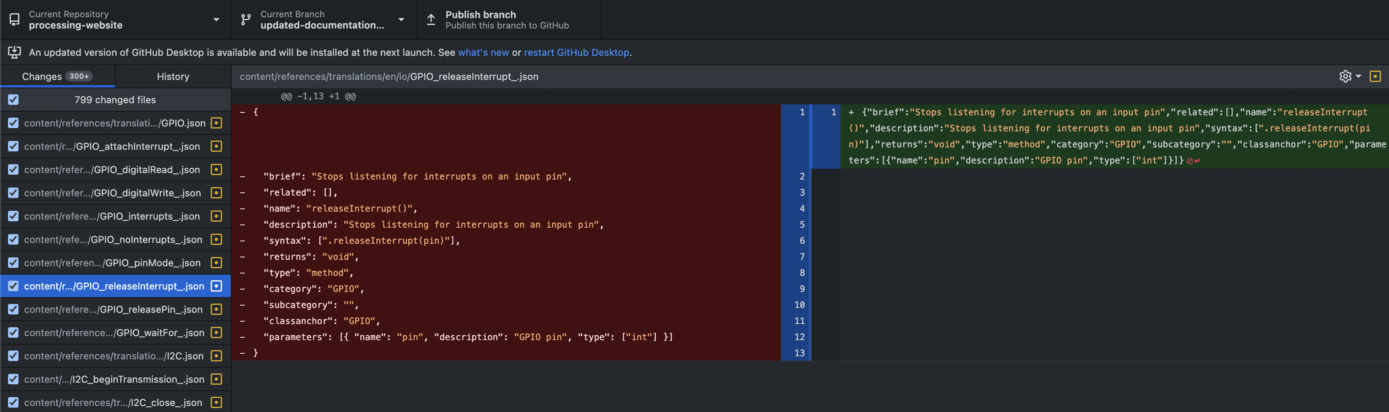Viewport: 1389px width, 412px height.
Task: Click modified status icon for GPIO.json
Action: (216, 123)
